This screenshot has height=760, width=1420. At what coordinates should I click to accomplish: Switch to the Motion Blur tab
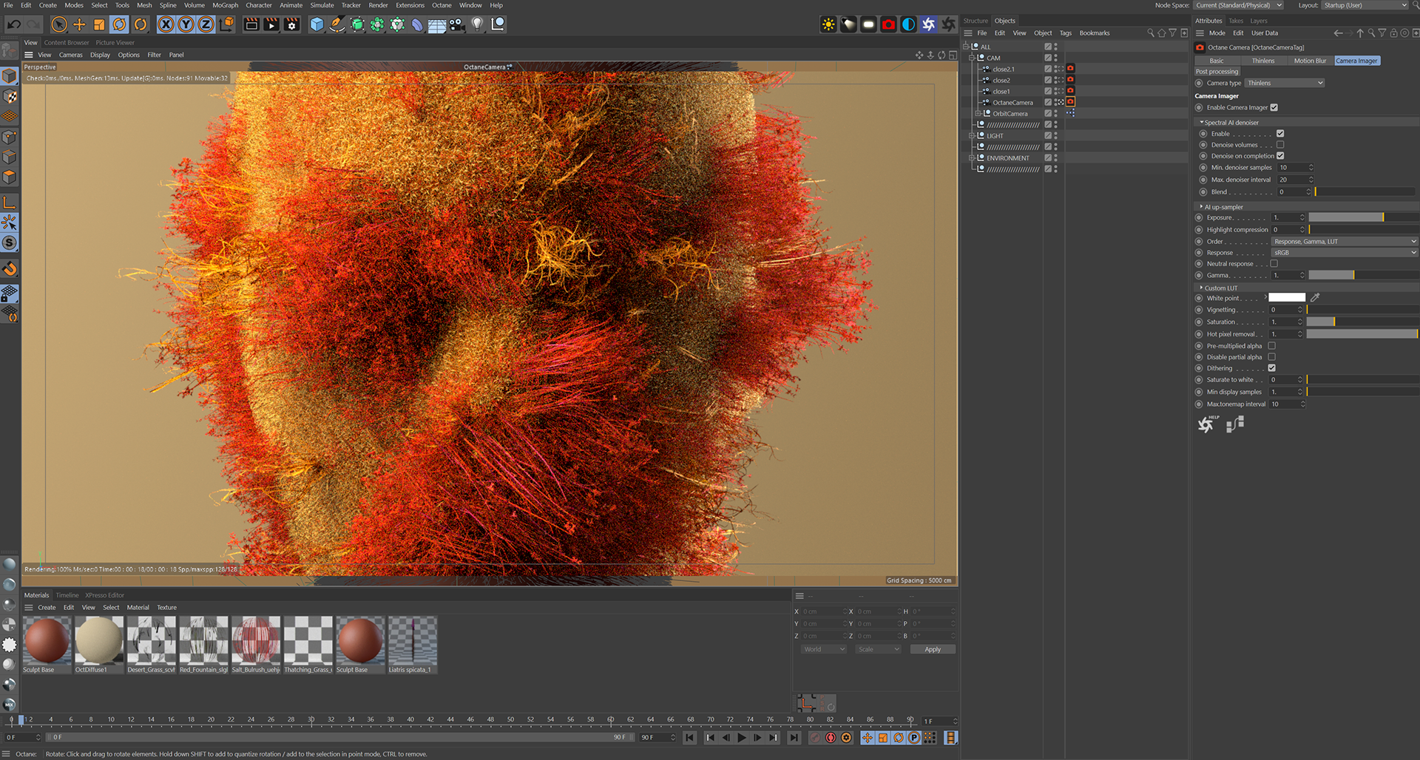[1309, 61]
